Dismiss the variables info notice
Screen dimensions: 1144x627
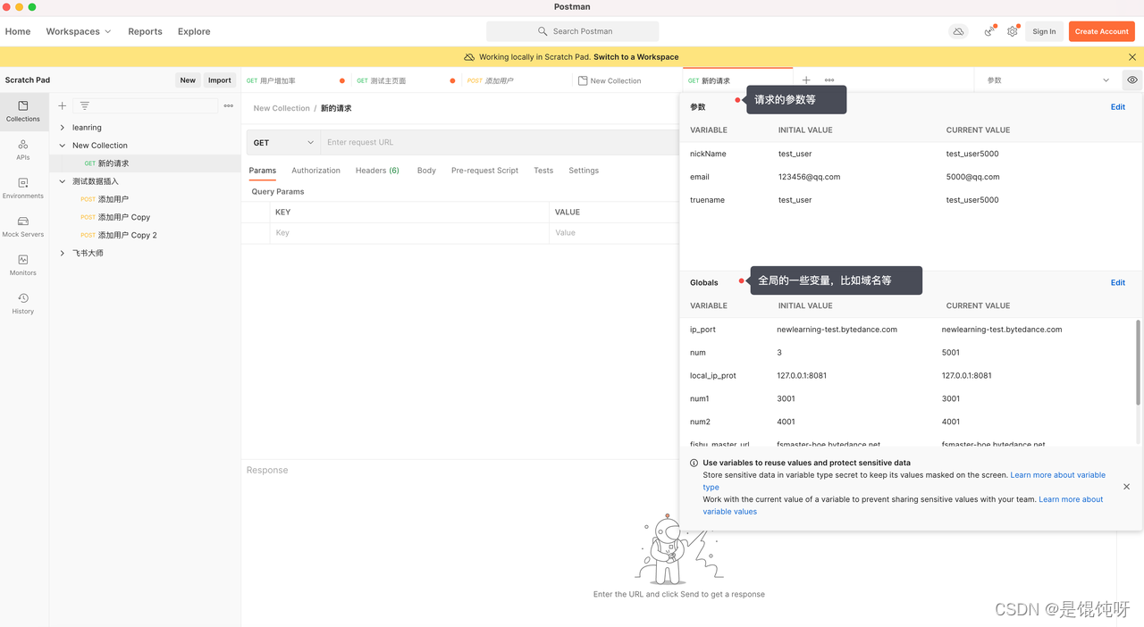(x=1126, y=487)
